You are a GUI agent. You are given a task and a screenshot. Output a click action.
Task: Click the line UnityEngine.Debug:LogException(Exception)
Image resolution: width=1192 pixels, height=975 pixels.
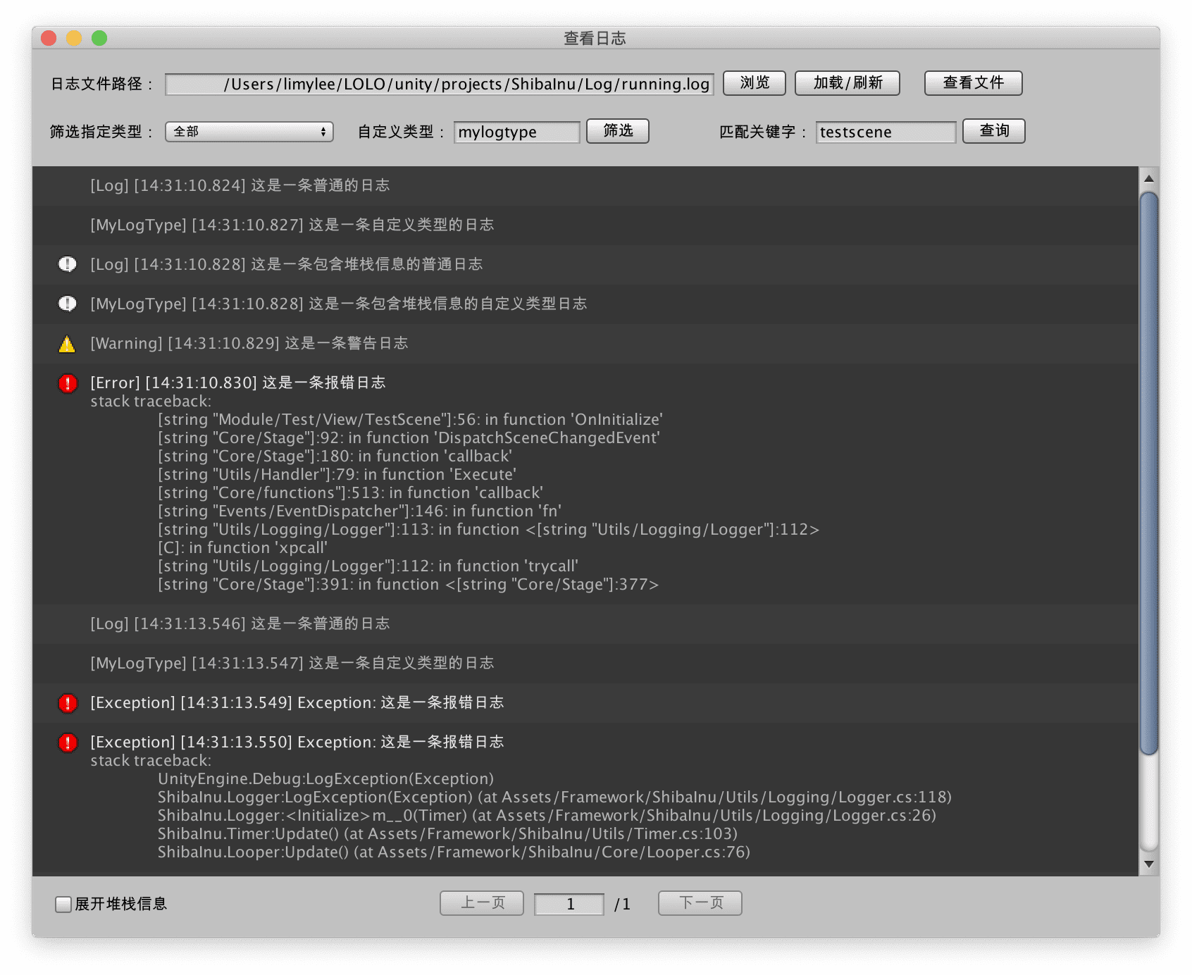pyautogui.click(x=325, y=779)
